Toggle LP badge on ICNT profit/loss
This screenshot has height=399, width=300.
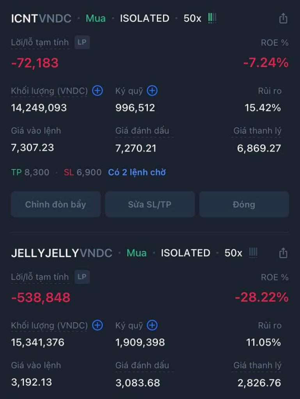coord(82,42)
